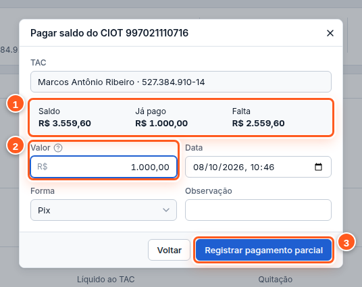Click Quitação text behind the dialog
This screenshot has height=287, width=362.
[275, 280]
